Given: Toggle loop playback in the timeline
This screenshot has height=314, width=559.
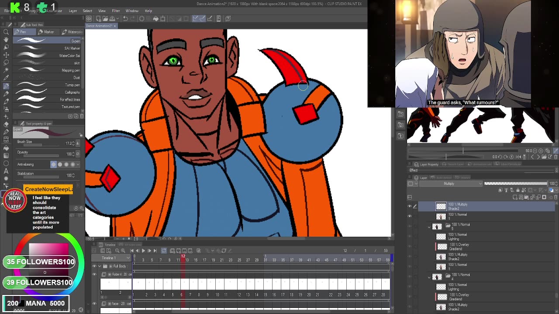Looking at the screenshot, I should (164, 251).
